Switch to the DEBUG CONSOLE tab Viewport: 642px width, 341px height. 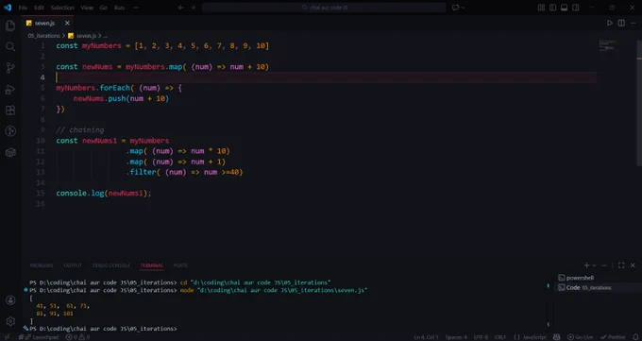111,265
